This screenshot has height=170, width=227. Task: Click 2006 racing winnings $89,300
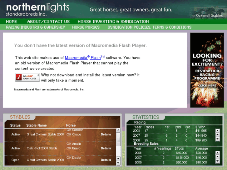[x=201, y=140]
